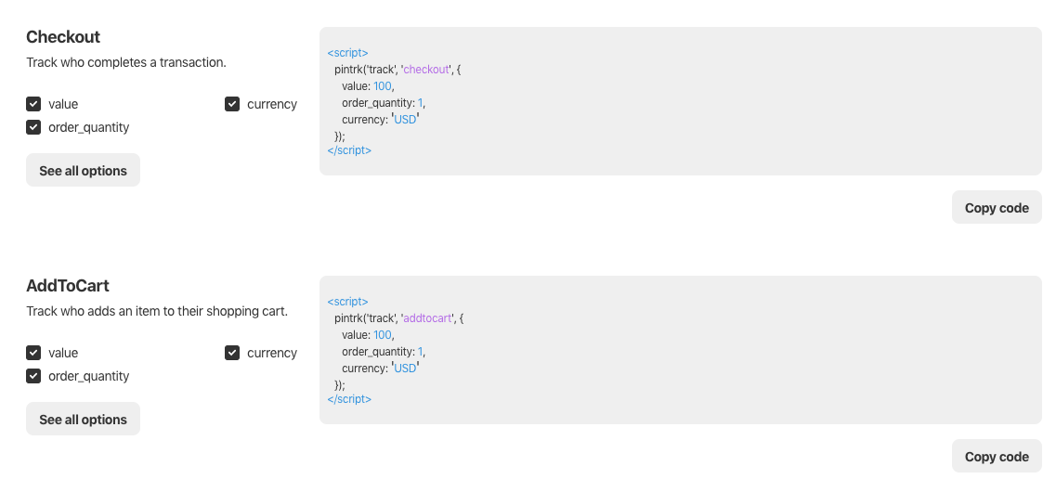The image size is (1056, 492).
Task: Click the USD value in Checkout code
Action: [406, 119]
